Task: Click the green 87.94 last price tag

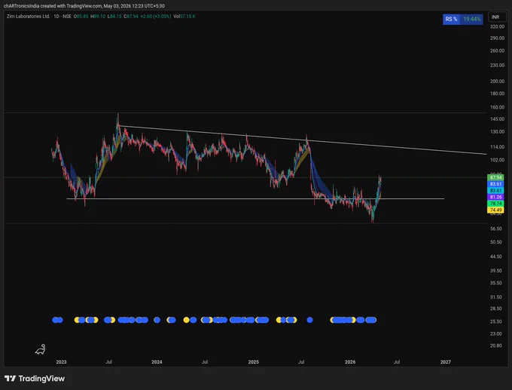Action: point(495,178)
